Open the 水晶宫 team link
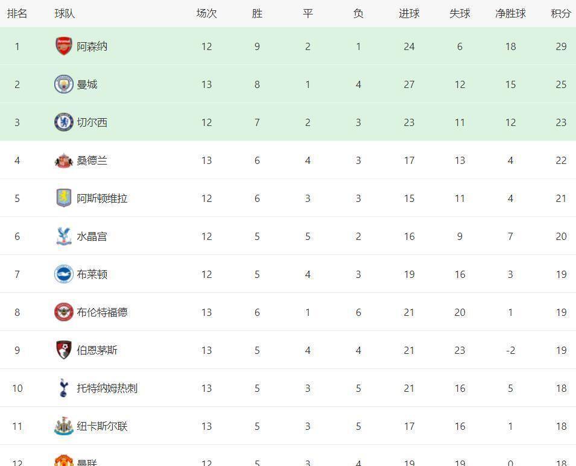 (x=92, y=236)
